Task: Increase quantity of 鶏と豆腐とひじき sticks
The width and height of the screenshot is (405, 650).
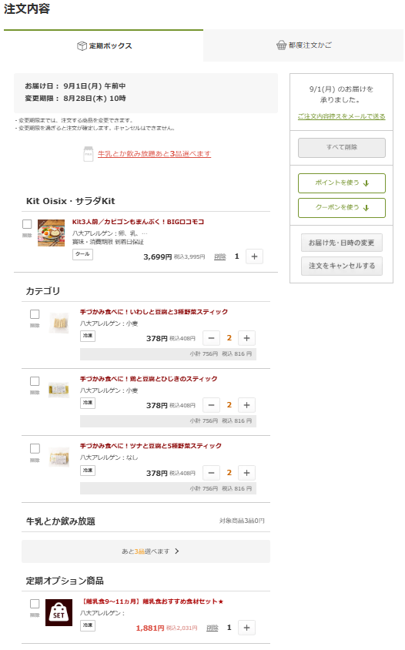Action: point(246,405)
